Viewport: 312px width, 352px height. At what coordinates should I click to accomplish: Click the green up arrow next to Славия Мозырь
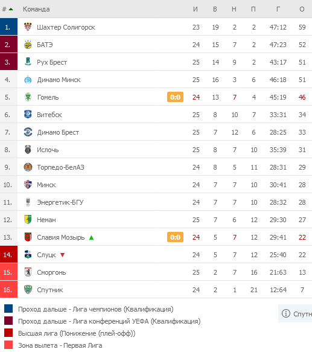pos(91,237)
